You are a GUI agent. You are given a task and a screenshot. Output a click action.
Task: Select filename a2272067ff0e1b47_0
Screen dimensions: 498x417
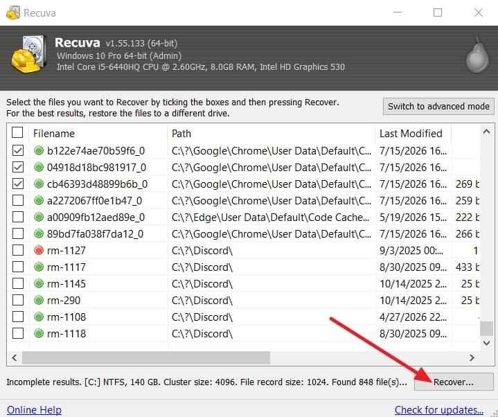point(94,201)
